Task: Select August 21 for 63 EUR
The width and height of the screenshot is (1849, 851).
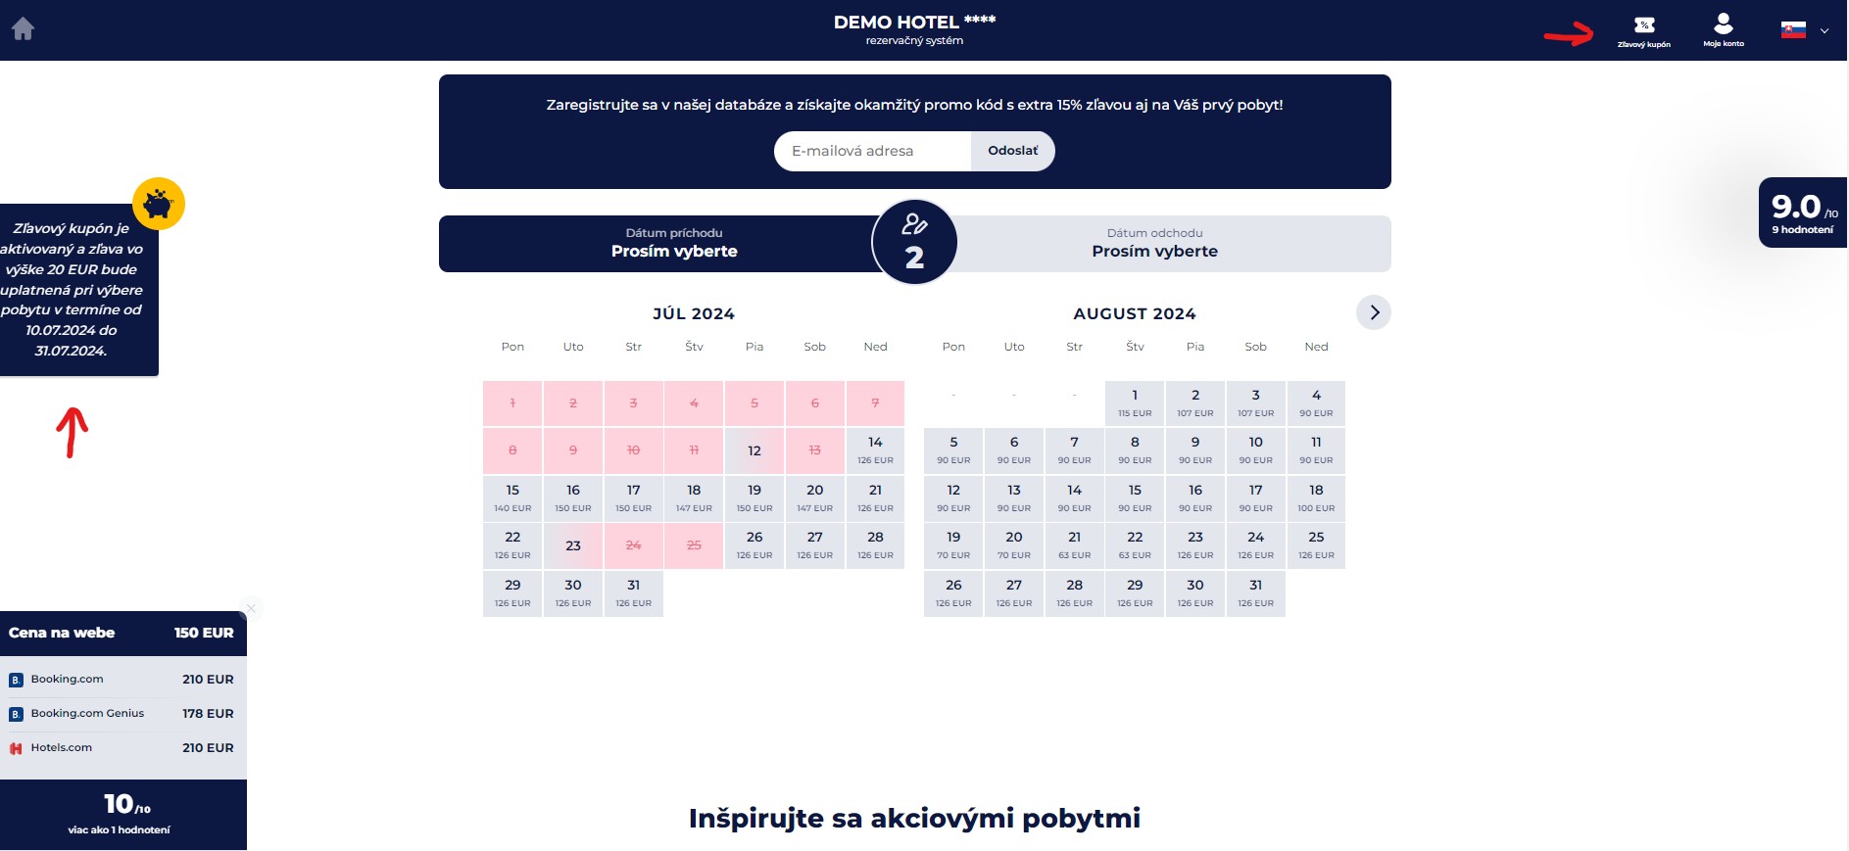Action: point(1075,544)
